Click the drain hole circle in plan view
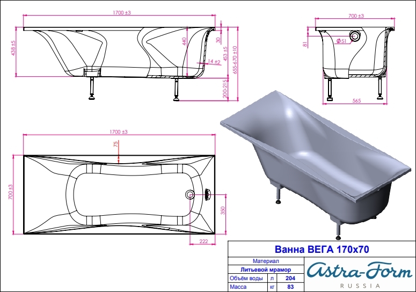This screenshot has width=416, height=292. coord(191,194)
